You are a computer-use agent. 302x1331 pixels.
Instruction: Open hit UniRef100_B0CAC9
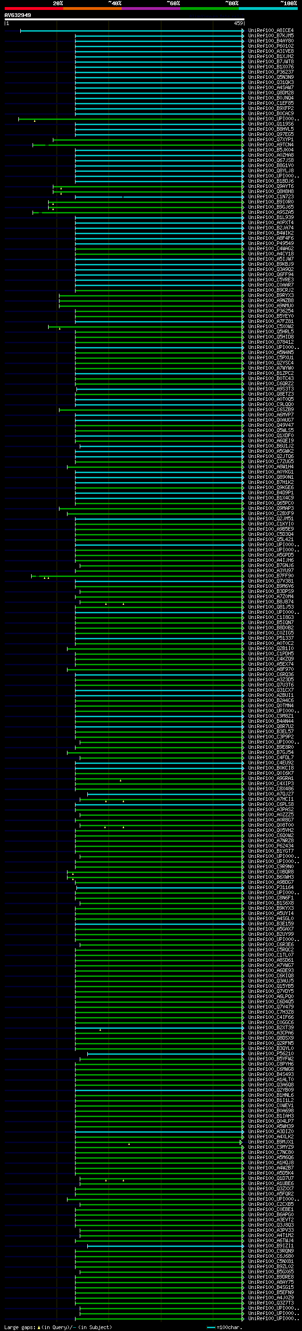(x=271, y=114)
